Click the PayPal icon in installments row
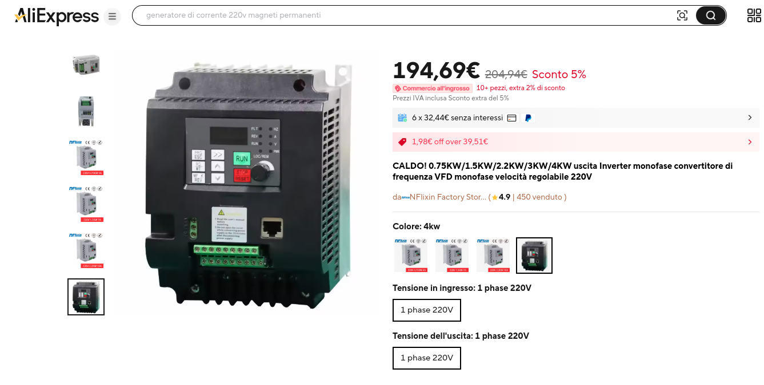 point(528,118)
